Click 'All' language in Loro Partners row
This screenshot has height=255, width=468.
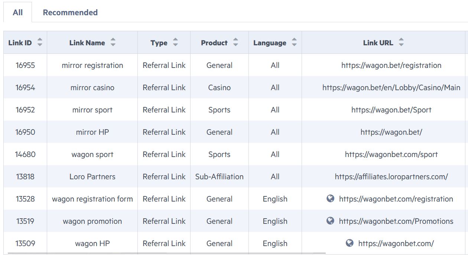275,177
